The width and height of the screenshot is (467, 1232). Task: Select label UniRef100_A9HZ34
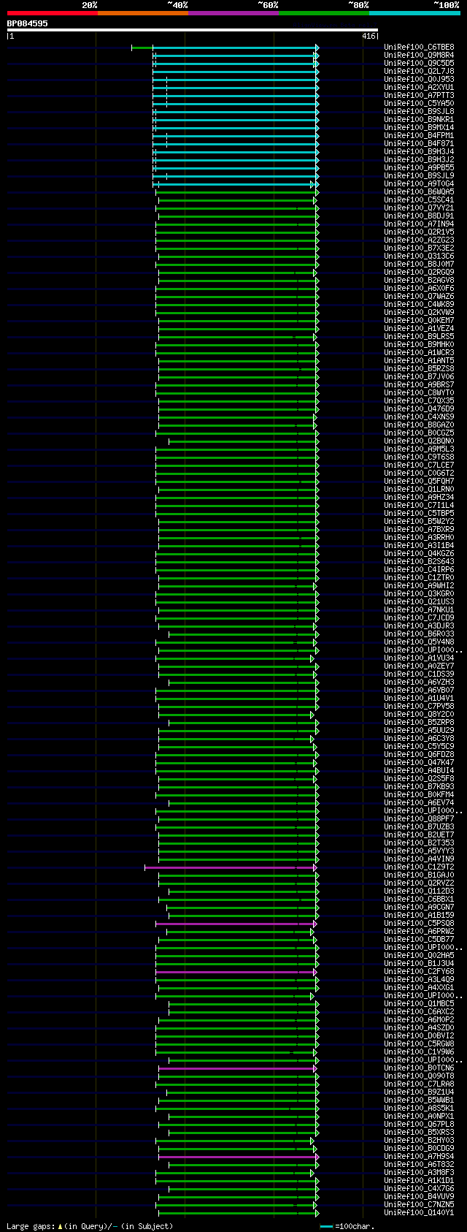tap(419, 498)
